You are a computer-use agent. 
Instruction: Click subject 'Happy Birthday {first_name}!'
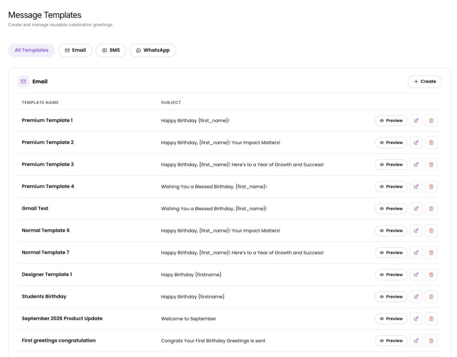195,121
